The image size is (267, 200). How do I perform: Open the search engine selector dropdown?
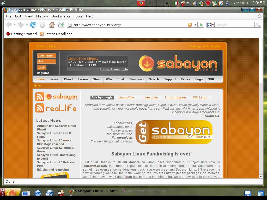(210, 25)
